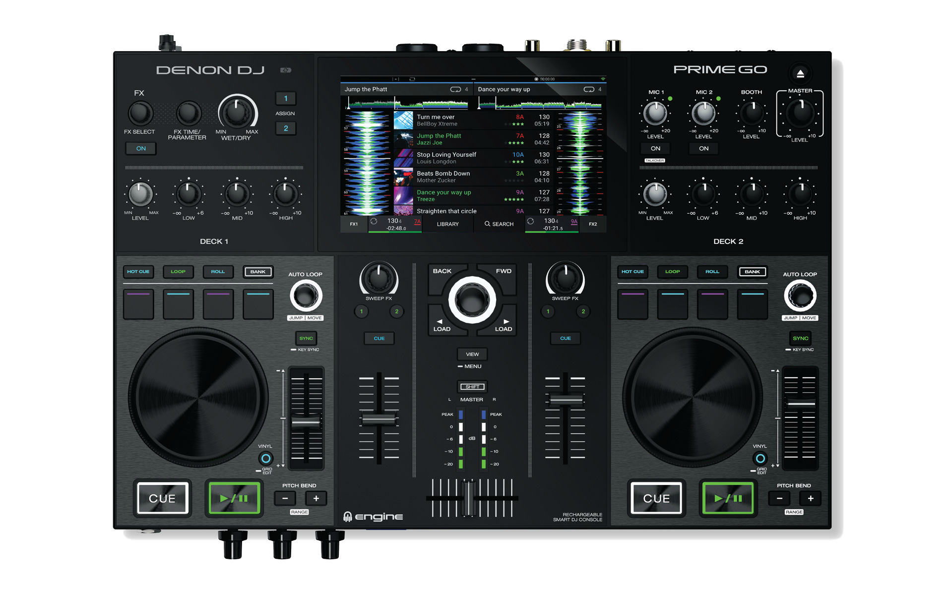Toggle the left channel headphone CUE button
This screenshot has height=595, width=945.
tap(379, 339)
